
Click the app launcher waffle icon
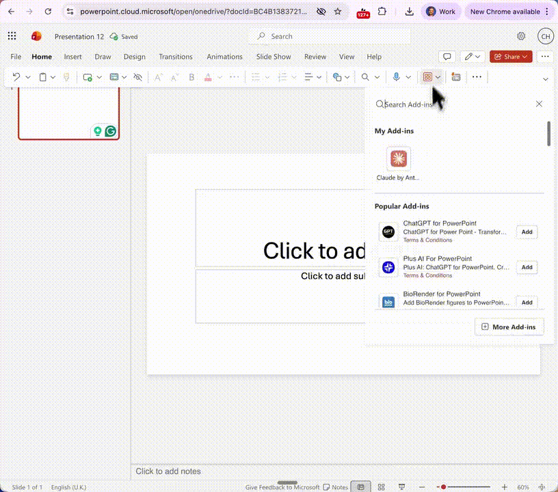coord(12,36)
